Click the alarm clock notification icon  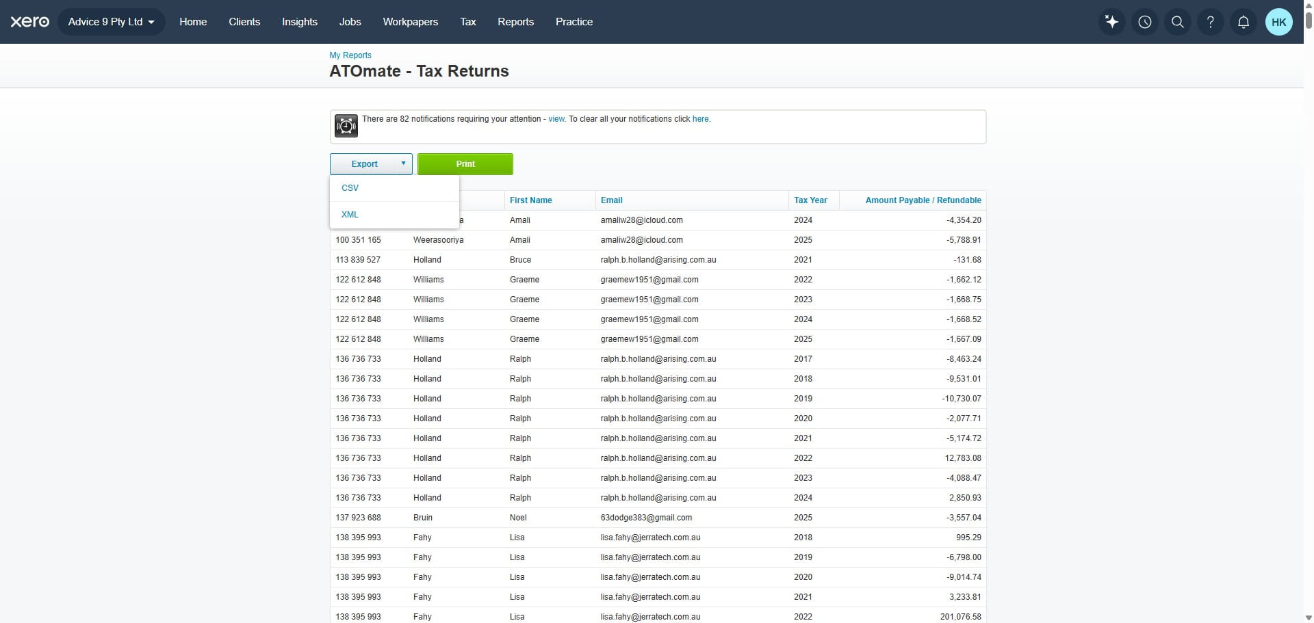[346, 126]
